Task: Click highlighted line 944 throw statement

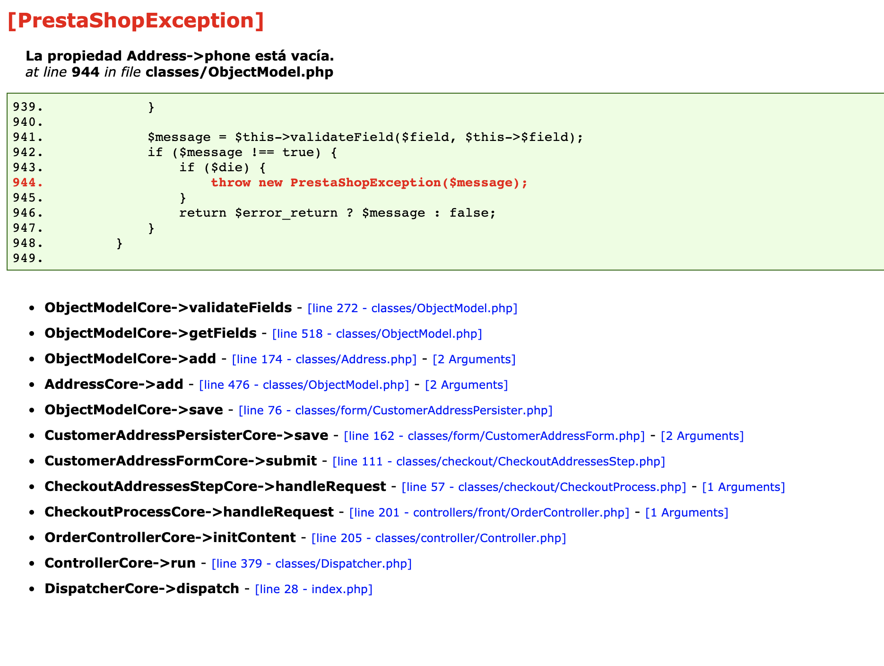Action: (369, 183)
